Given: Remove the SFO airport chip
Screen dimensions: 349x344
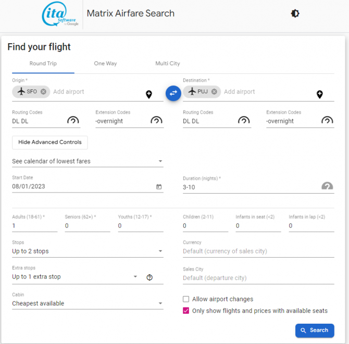Looking at the screenshot, I should click(43, 92).
